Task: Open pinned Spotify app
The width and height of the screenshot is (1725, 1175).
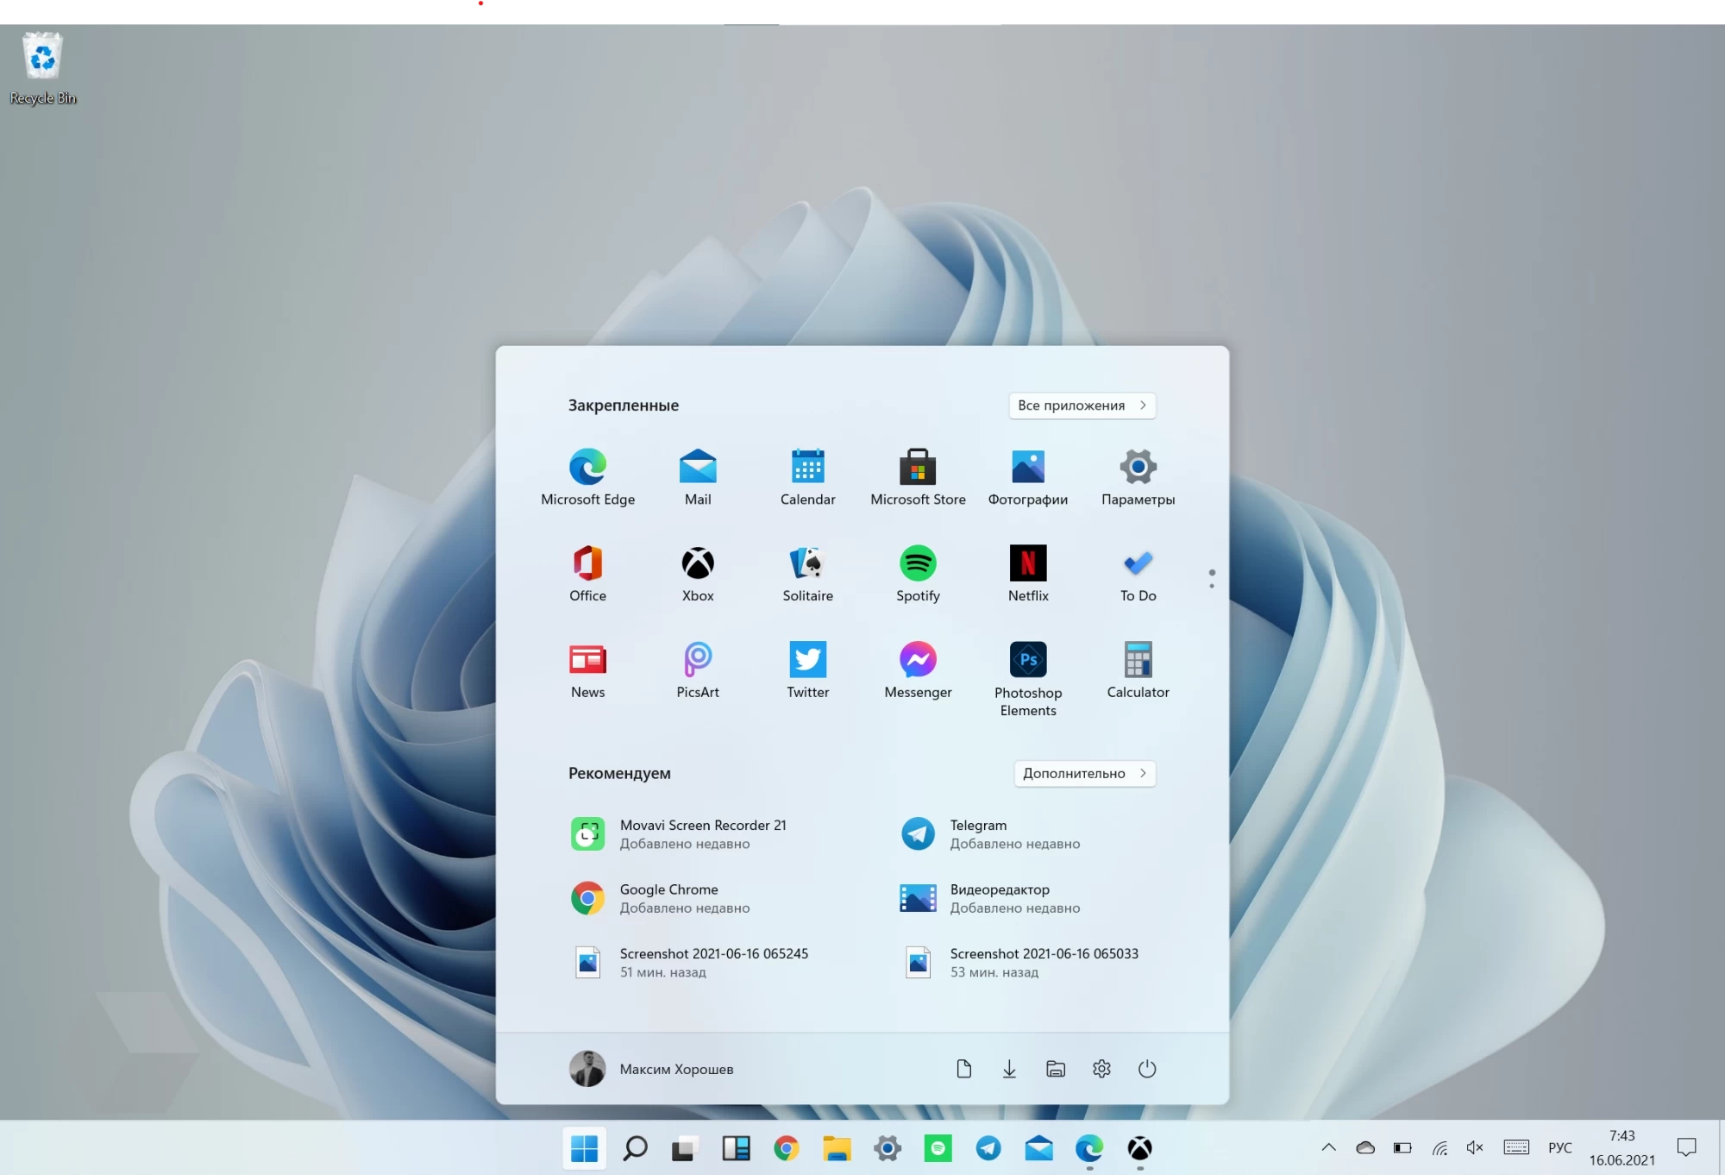Action: (918, 574)
